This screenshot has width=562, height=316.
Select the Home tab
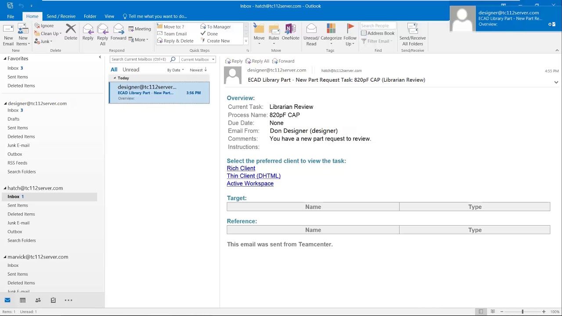(x=32, y=16)
